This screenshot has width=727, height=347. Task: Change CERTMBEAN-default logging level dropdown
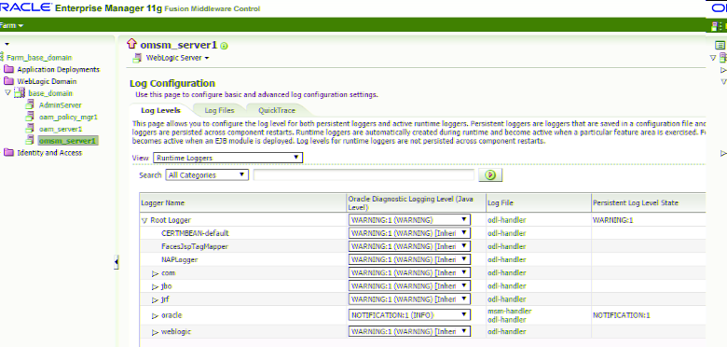[409, 233]
